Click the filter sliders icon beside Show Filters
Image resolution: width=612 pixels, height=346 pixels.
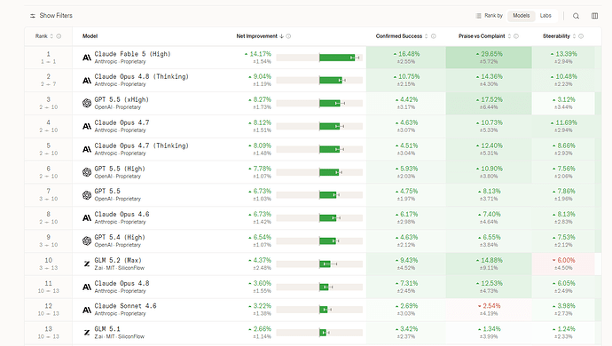pos(33,16)
